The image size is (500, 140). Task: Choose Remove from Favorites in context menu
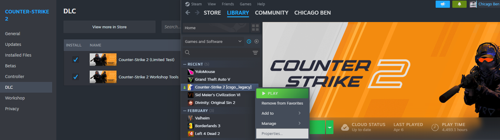[282, 103]
